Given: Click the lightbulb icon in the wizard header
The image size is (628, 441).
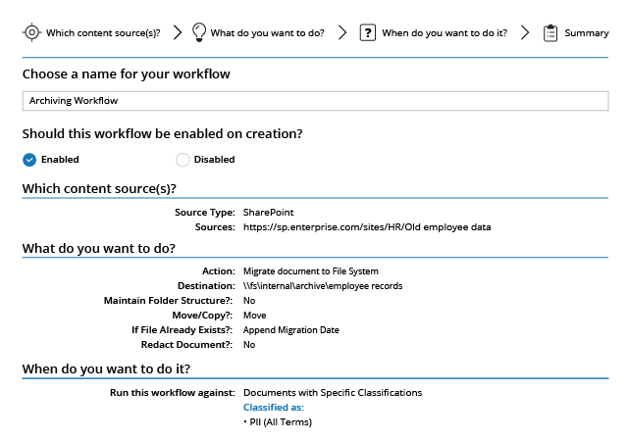Looking at the screenshot, I should coord(199,32).
